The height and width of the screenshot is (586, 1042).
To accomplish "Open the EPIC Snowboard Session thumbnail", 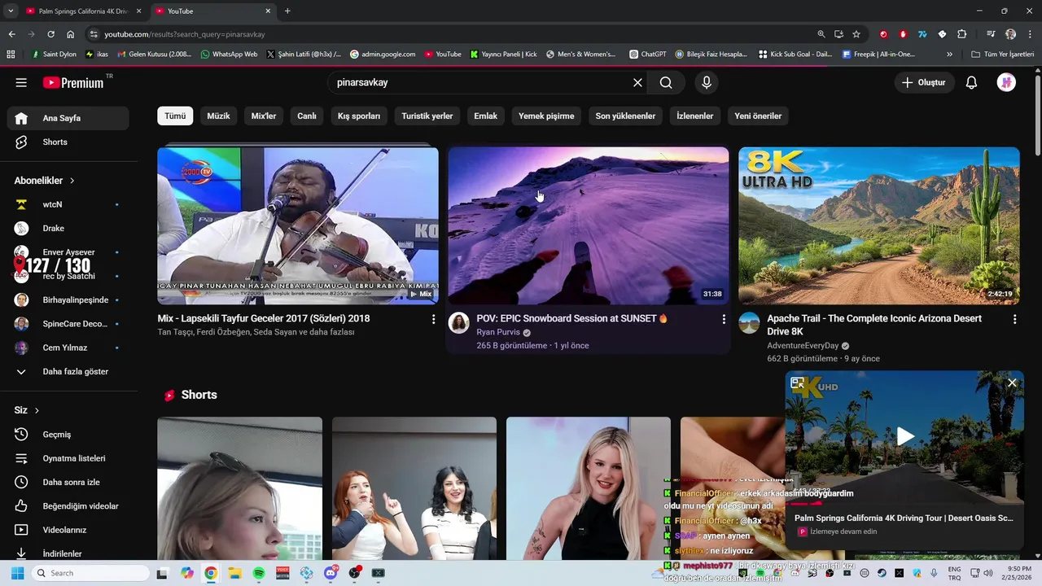I will point(589,225).
